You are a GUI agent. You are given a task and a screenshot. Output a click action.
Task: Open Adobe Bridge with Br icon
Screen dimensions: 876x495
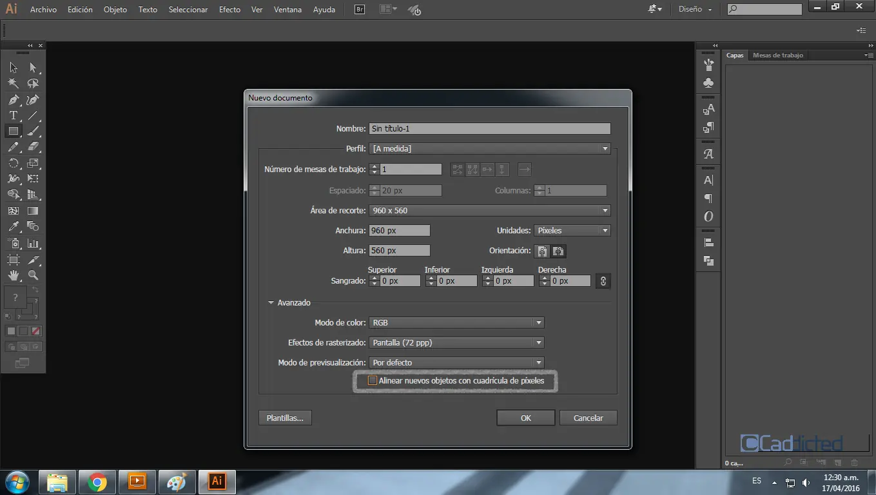point(360,10)
